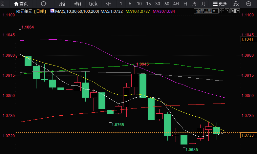Click the MA30:1.084 value label
Screen dimensions: 257x154
click(164, 11)
